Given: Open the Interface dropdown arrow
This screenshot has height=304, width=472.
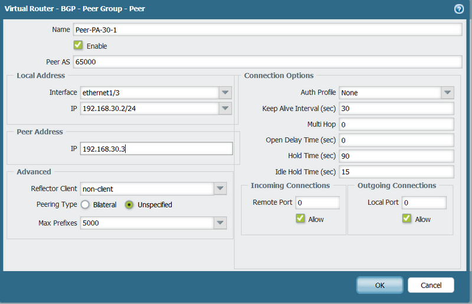Looking at the screenshot, I should click(x=225, y=93).
